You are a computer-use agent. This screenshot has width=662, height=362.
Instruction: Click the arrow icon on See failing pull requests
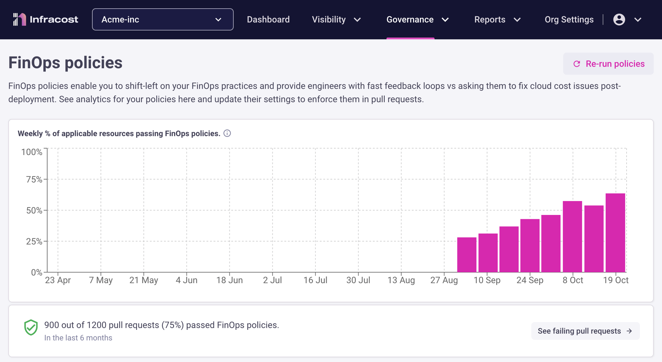tap(629, 331)
